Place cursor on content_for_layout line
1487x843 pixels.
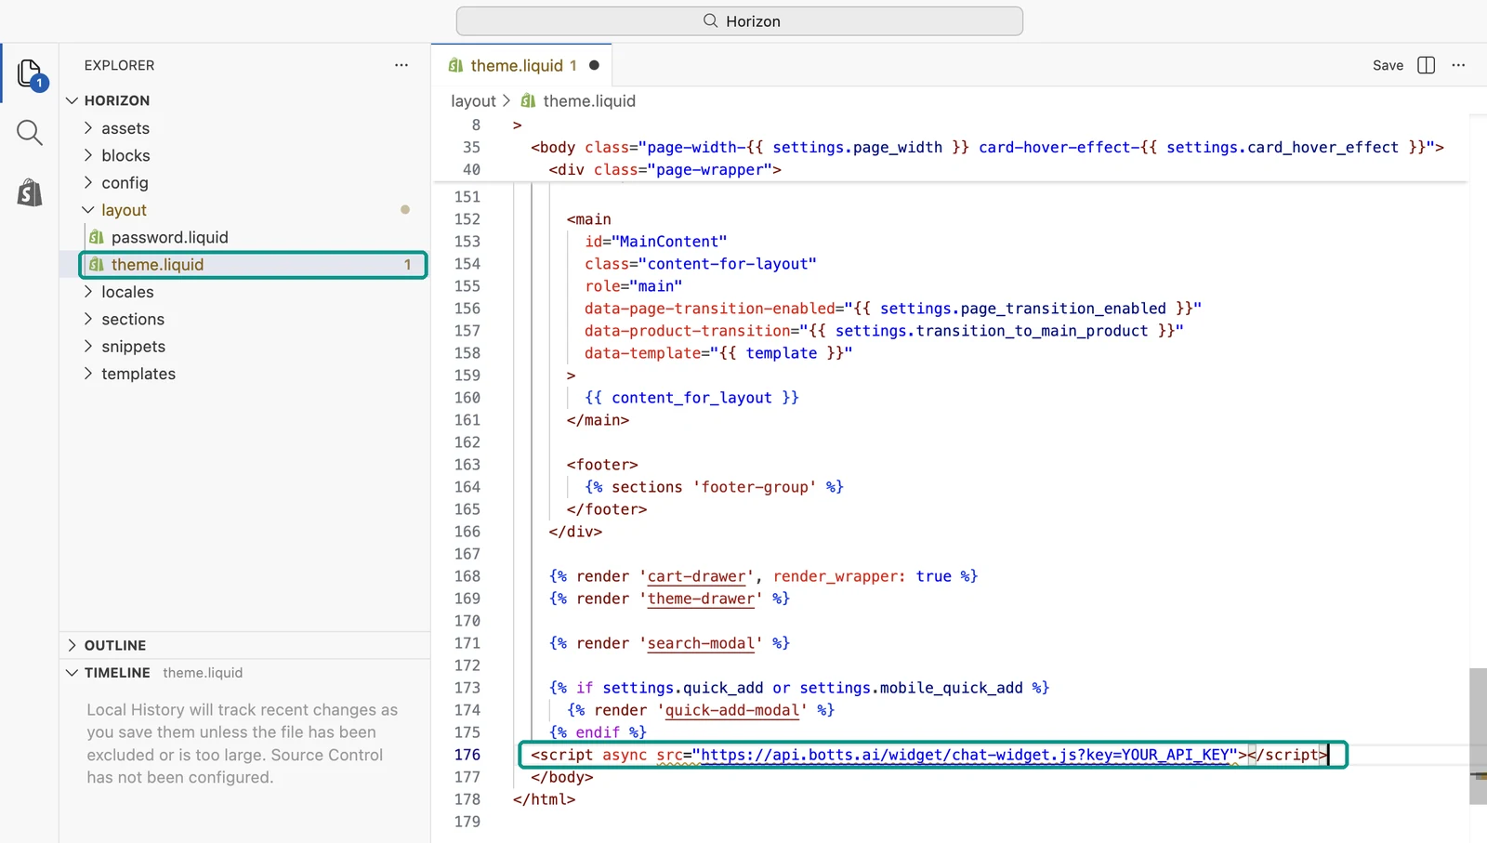click(x=691, y=398)
